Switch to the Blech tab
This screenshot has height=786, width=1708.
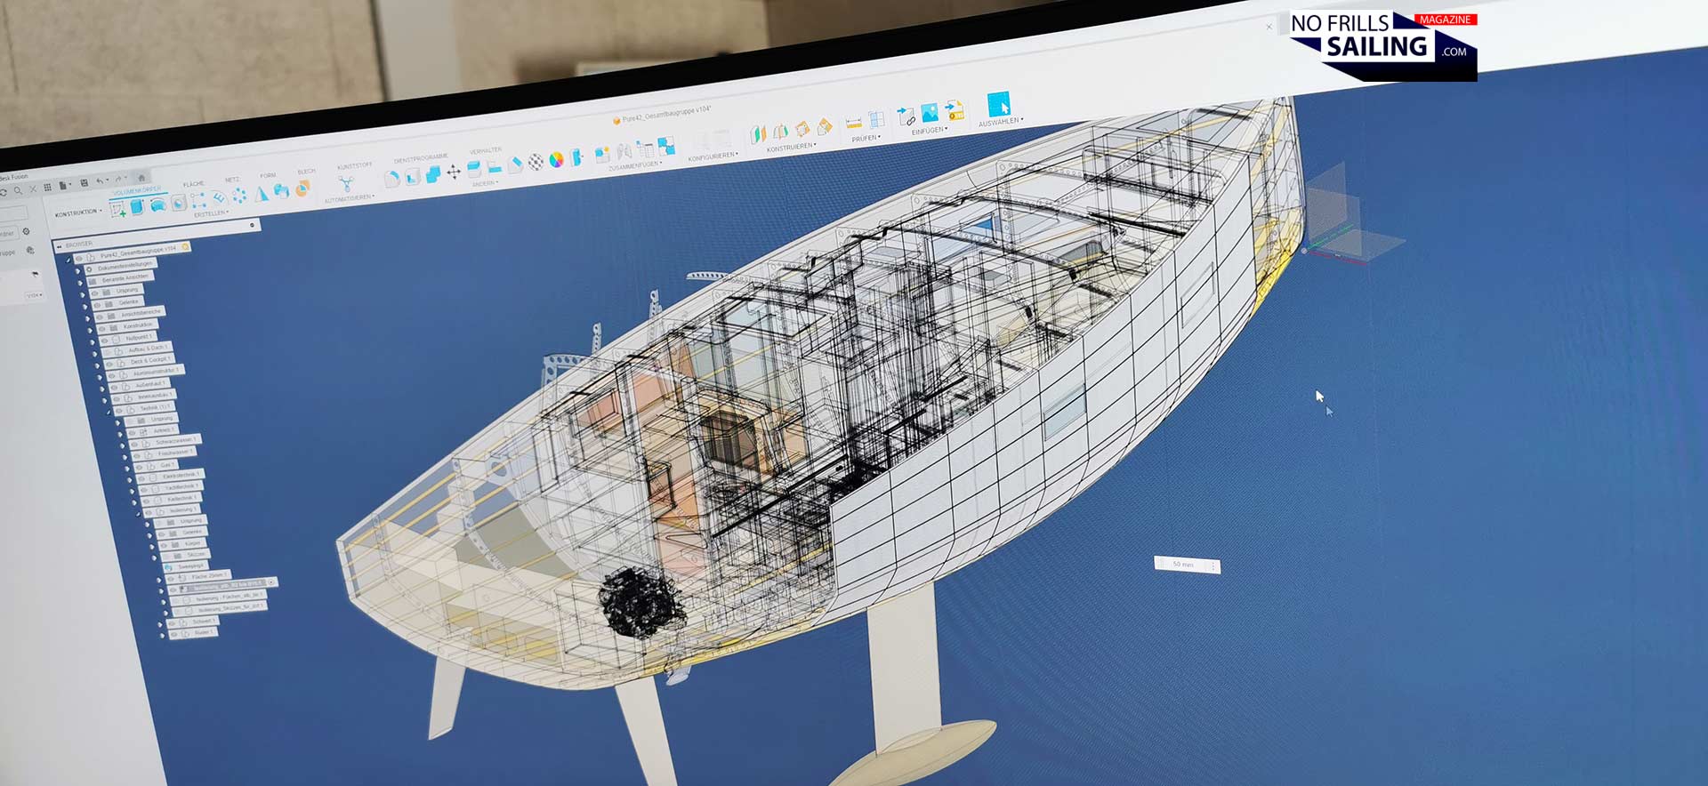click(306, 171)
